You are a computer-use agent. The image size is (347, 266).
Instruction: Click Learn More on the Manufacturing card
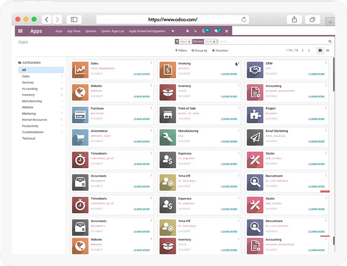pos(229,142)
